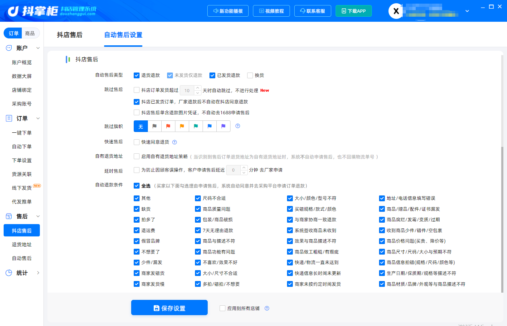Open help icon beside 应用到所有店铺
Viewport: 507px width, 326px height.
click(x=267, y=309)
